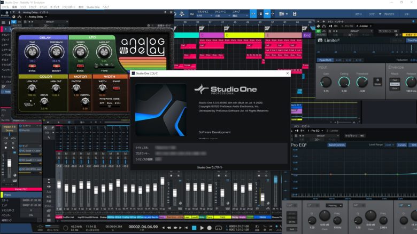Click the sample rate 48.0 kHz readout
This screenshot has width=417, height=234.
pyautogui.click(x=76, y=227)
